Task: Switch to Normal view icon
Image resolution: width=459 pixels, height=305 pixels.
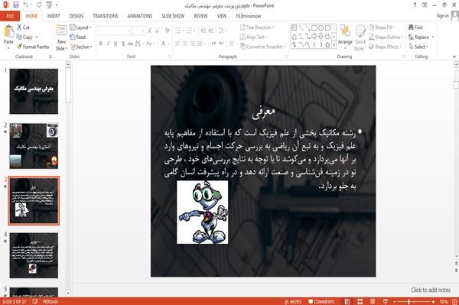Action: pos(347,301)
